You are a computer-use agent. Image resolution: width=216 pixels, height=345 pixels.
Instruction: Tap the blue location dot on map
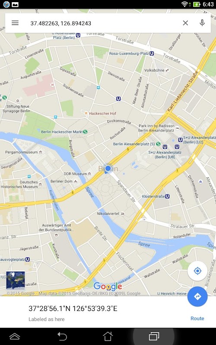pyautogui.click(x=108, y=169)
